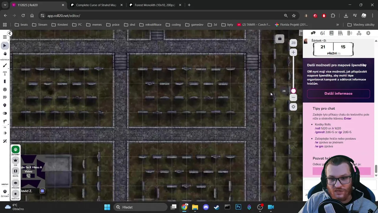The height and width of the screenshot is (213, 378).
Task: Click Šárisek's chat avatar
Action: tap(306, 41)
